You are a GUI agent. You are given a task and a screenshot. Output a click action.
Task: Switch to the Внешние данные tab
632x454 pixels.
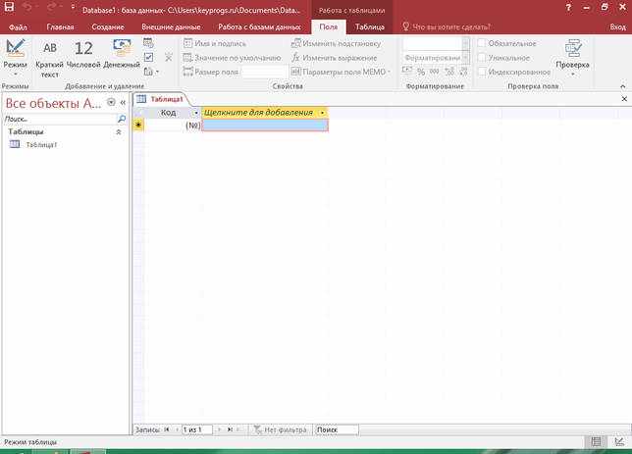[171, 27]
